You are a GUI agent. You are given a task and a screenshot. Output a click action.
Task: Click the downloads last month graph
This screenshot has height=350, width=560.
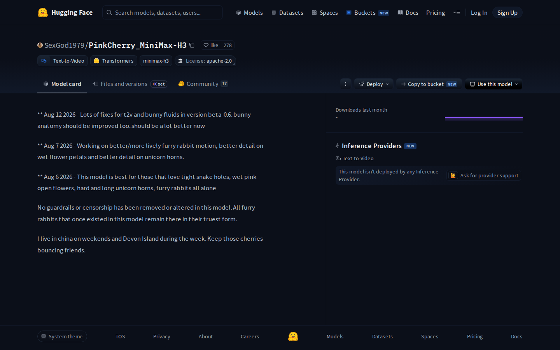click(x=484, y=118)
